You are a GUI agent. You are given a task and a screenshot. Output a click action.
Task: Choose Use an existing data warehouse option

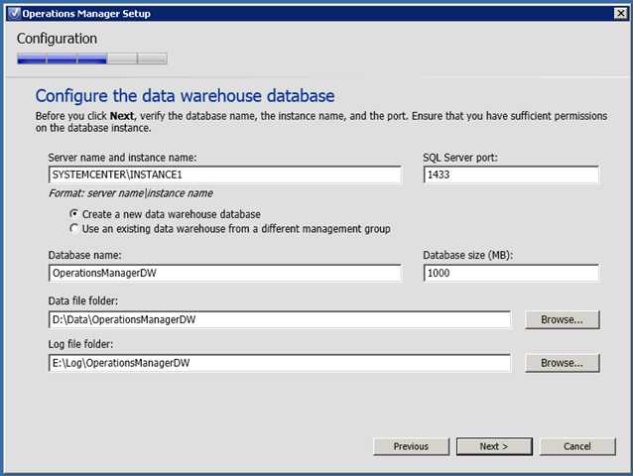[74, 229]
